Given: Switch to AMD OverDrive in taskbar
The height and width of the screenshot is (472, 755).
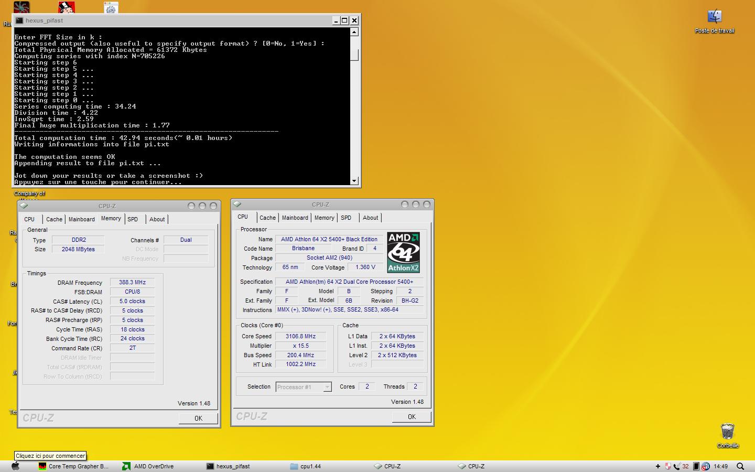Looking at the screenshot, I should 148,466.
